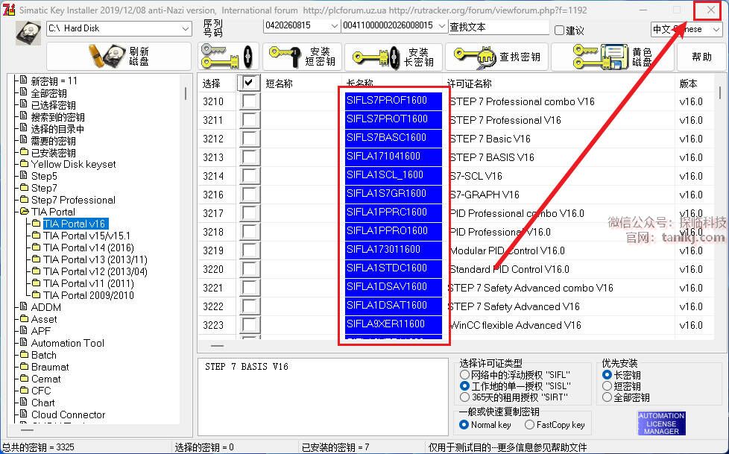
Task: Select the 365-day rental SIRT radio
Action: 464,397
